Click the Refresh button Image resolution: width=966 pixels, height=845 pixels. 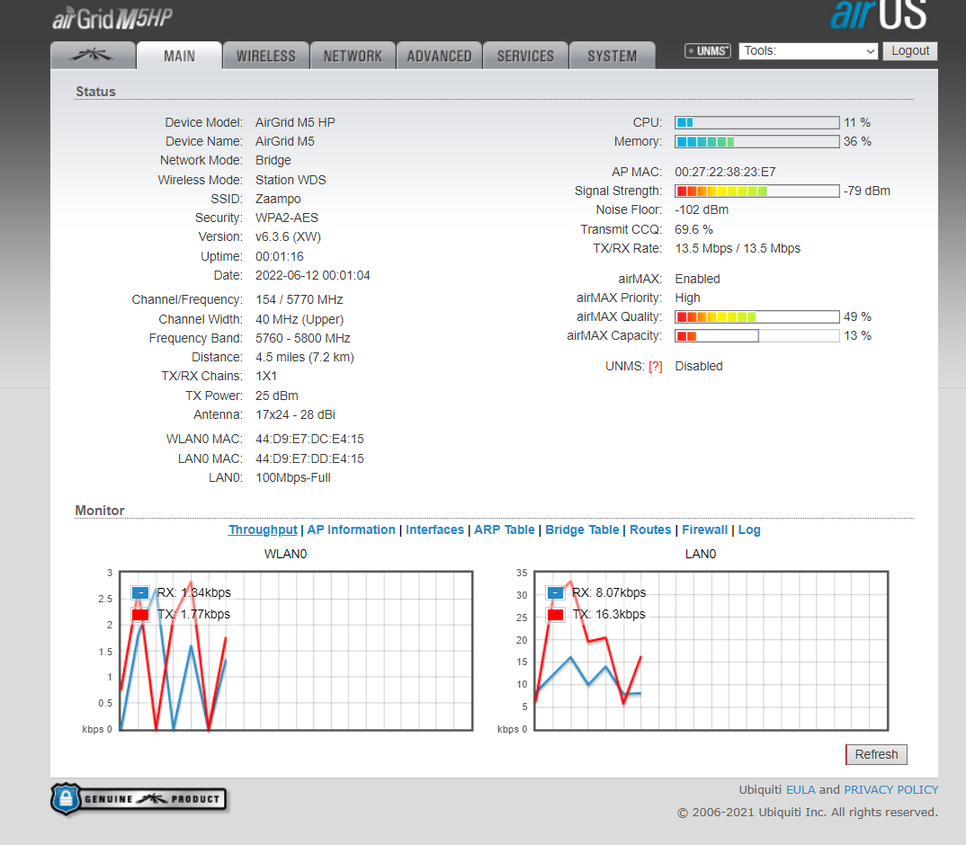pos(876,754)
